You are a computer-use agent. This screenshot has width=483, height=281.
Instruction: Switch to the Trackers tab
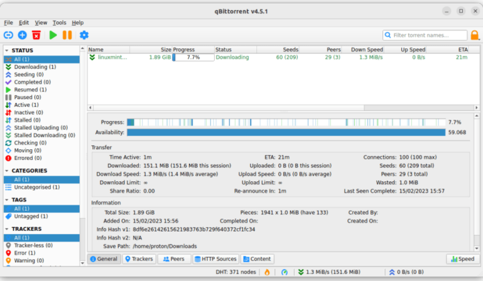coord(140,259)
